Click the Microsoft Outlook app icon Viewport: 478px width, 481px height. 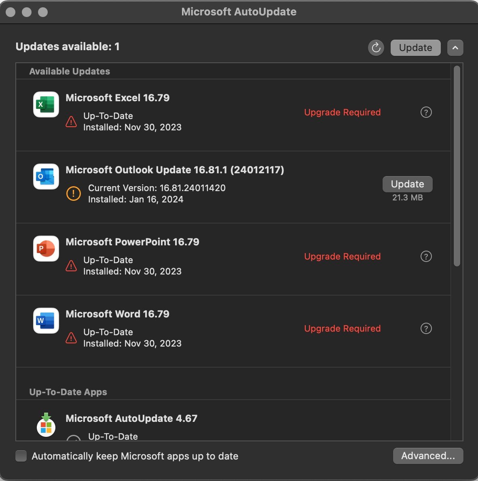(46, 177)
